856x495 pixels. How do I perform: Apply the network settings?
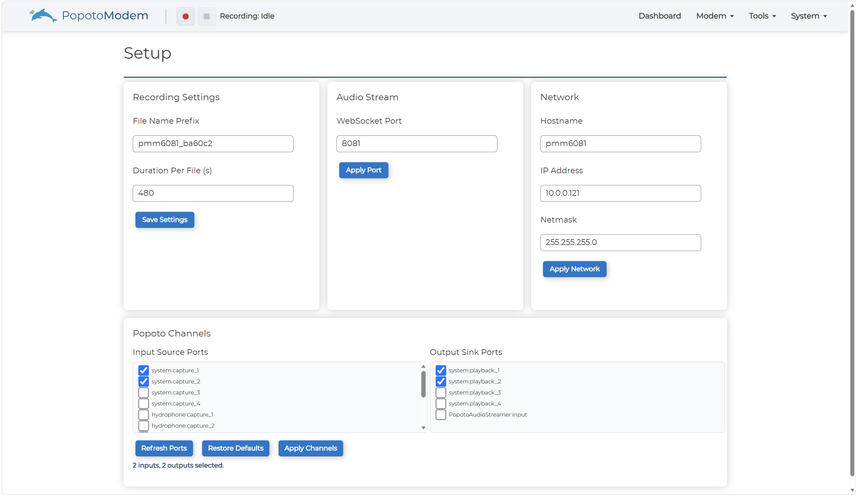coord(574,269)
